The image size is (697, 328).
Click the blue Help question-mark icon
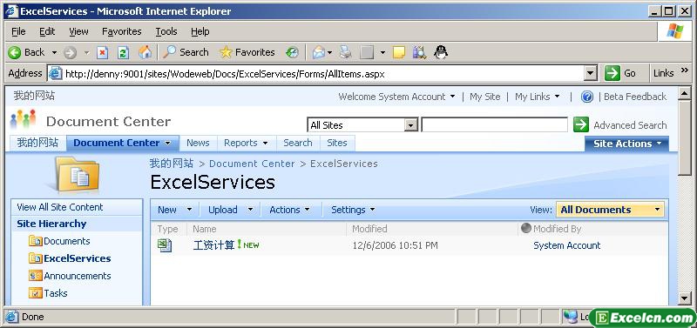coord(586,97)
